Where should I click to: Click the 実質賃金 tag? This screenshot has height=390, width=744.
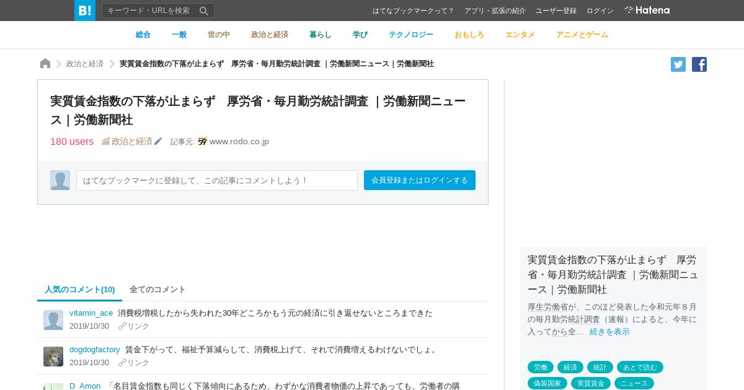point(591,383)
